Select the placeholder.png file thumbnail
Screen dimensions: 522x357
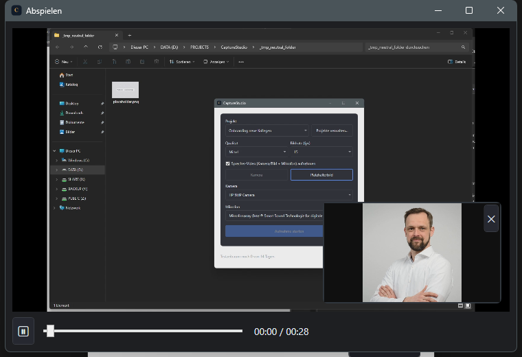click(125, 90)
